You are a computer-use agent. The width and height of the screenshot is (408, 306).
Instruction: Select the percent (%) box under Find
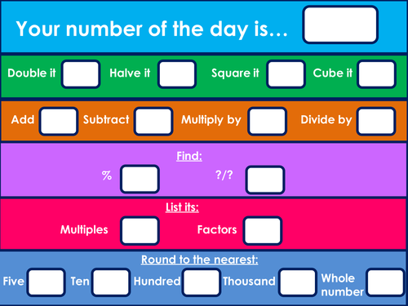pos(140,179)
